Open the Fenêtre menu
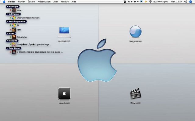Viewport: 195px width, 121px height. (65, 2)
